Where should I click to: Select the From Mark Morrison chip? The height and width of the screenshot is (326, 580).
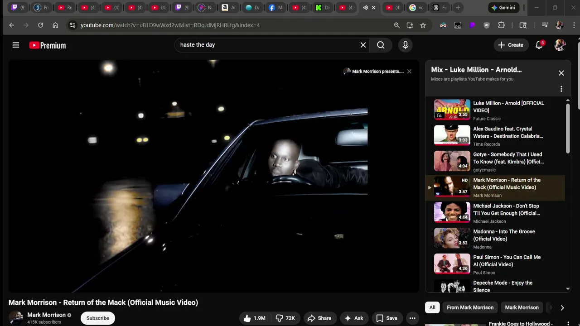pos(470,307)
